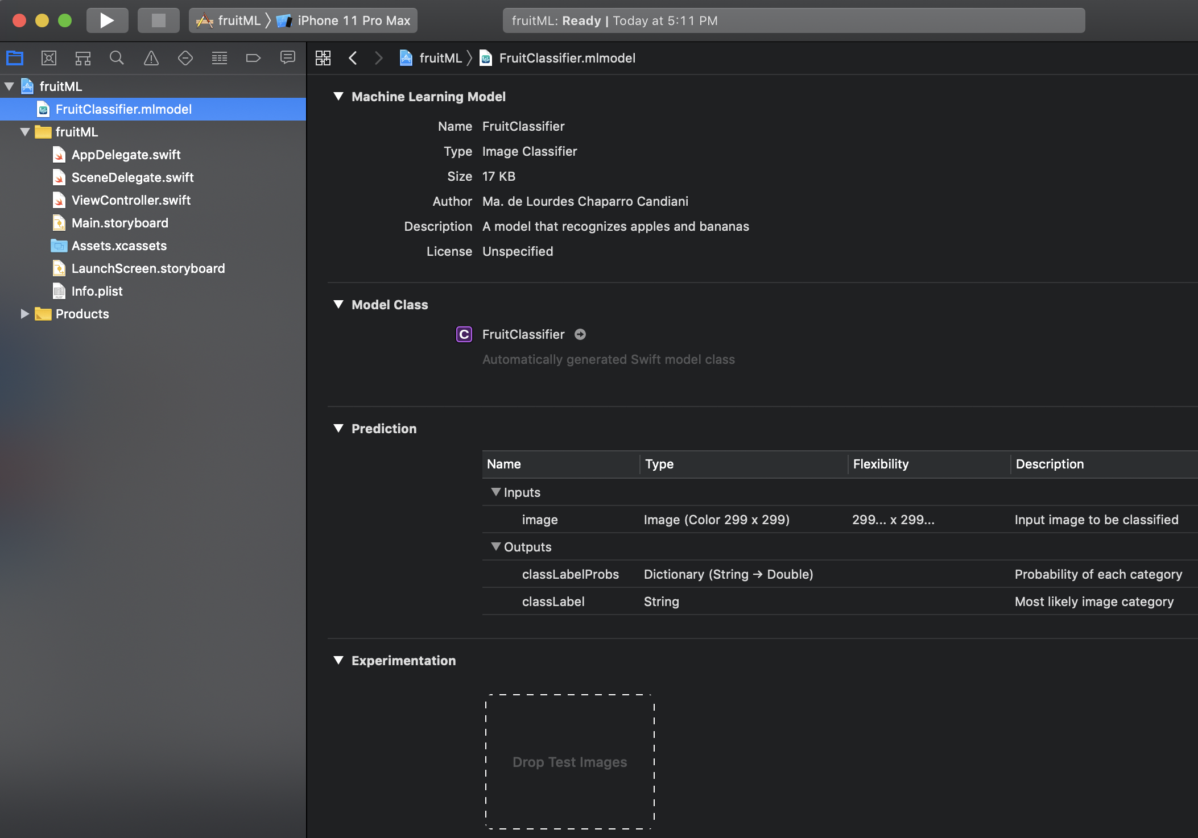
Task: Run the fruitML project with Play button
Action: point(107,20)
